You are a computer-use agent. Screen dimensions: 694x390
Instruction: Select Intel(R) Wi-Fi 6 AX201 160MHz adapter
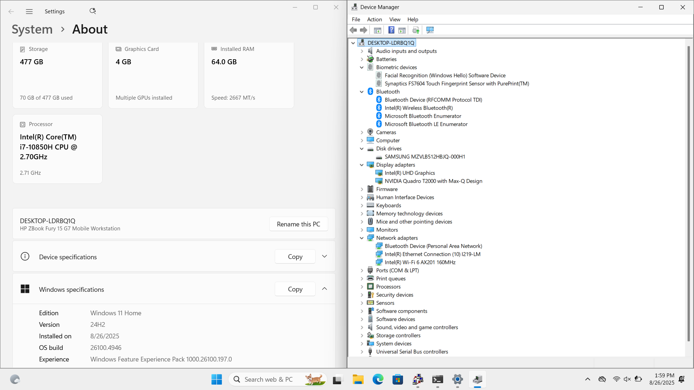[x=420, y=263]
